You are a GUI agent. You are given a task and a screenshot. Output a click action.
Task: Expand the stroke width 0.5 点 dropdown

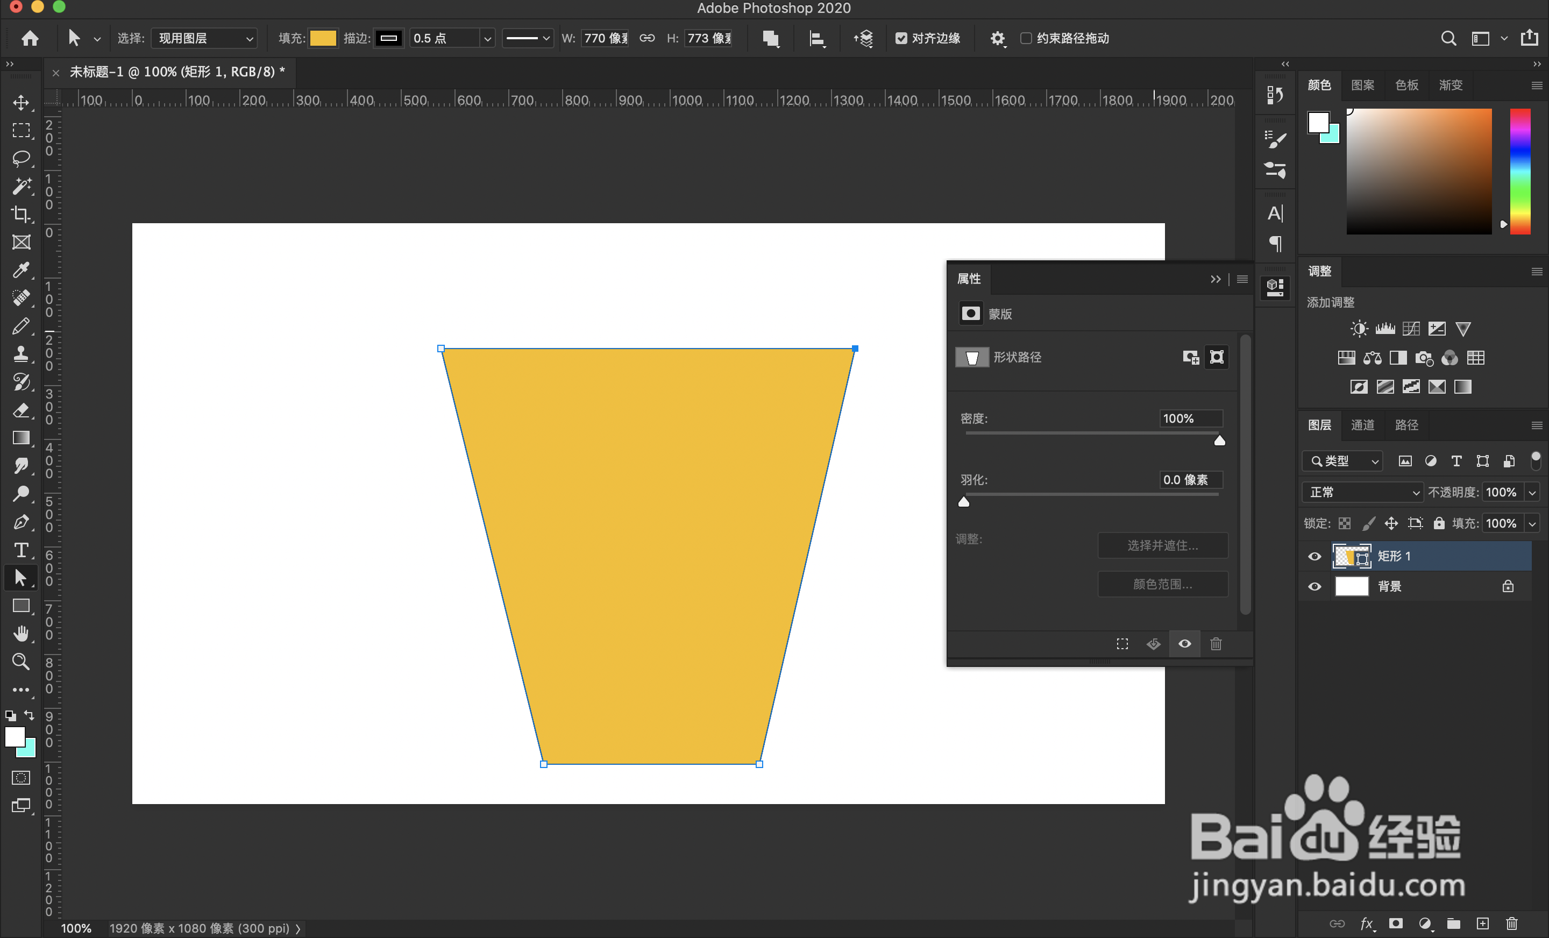(487, 39)
